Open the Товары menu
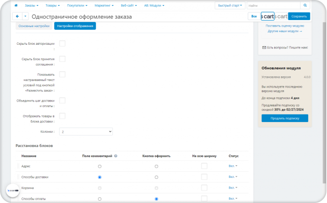The width and height of the screenshot is (327, 203). point(52,6)
